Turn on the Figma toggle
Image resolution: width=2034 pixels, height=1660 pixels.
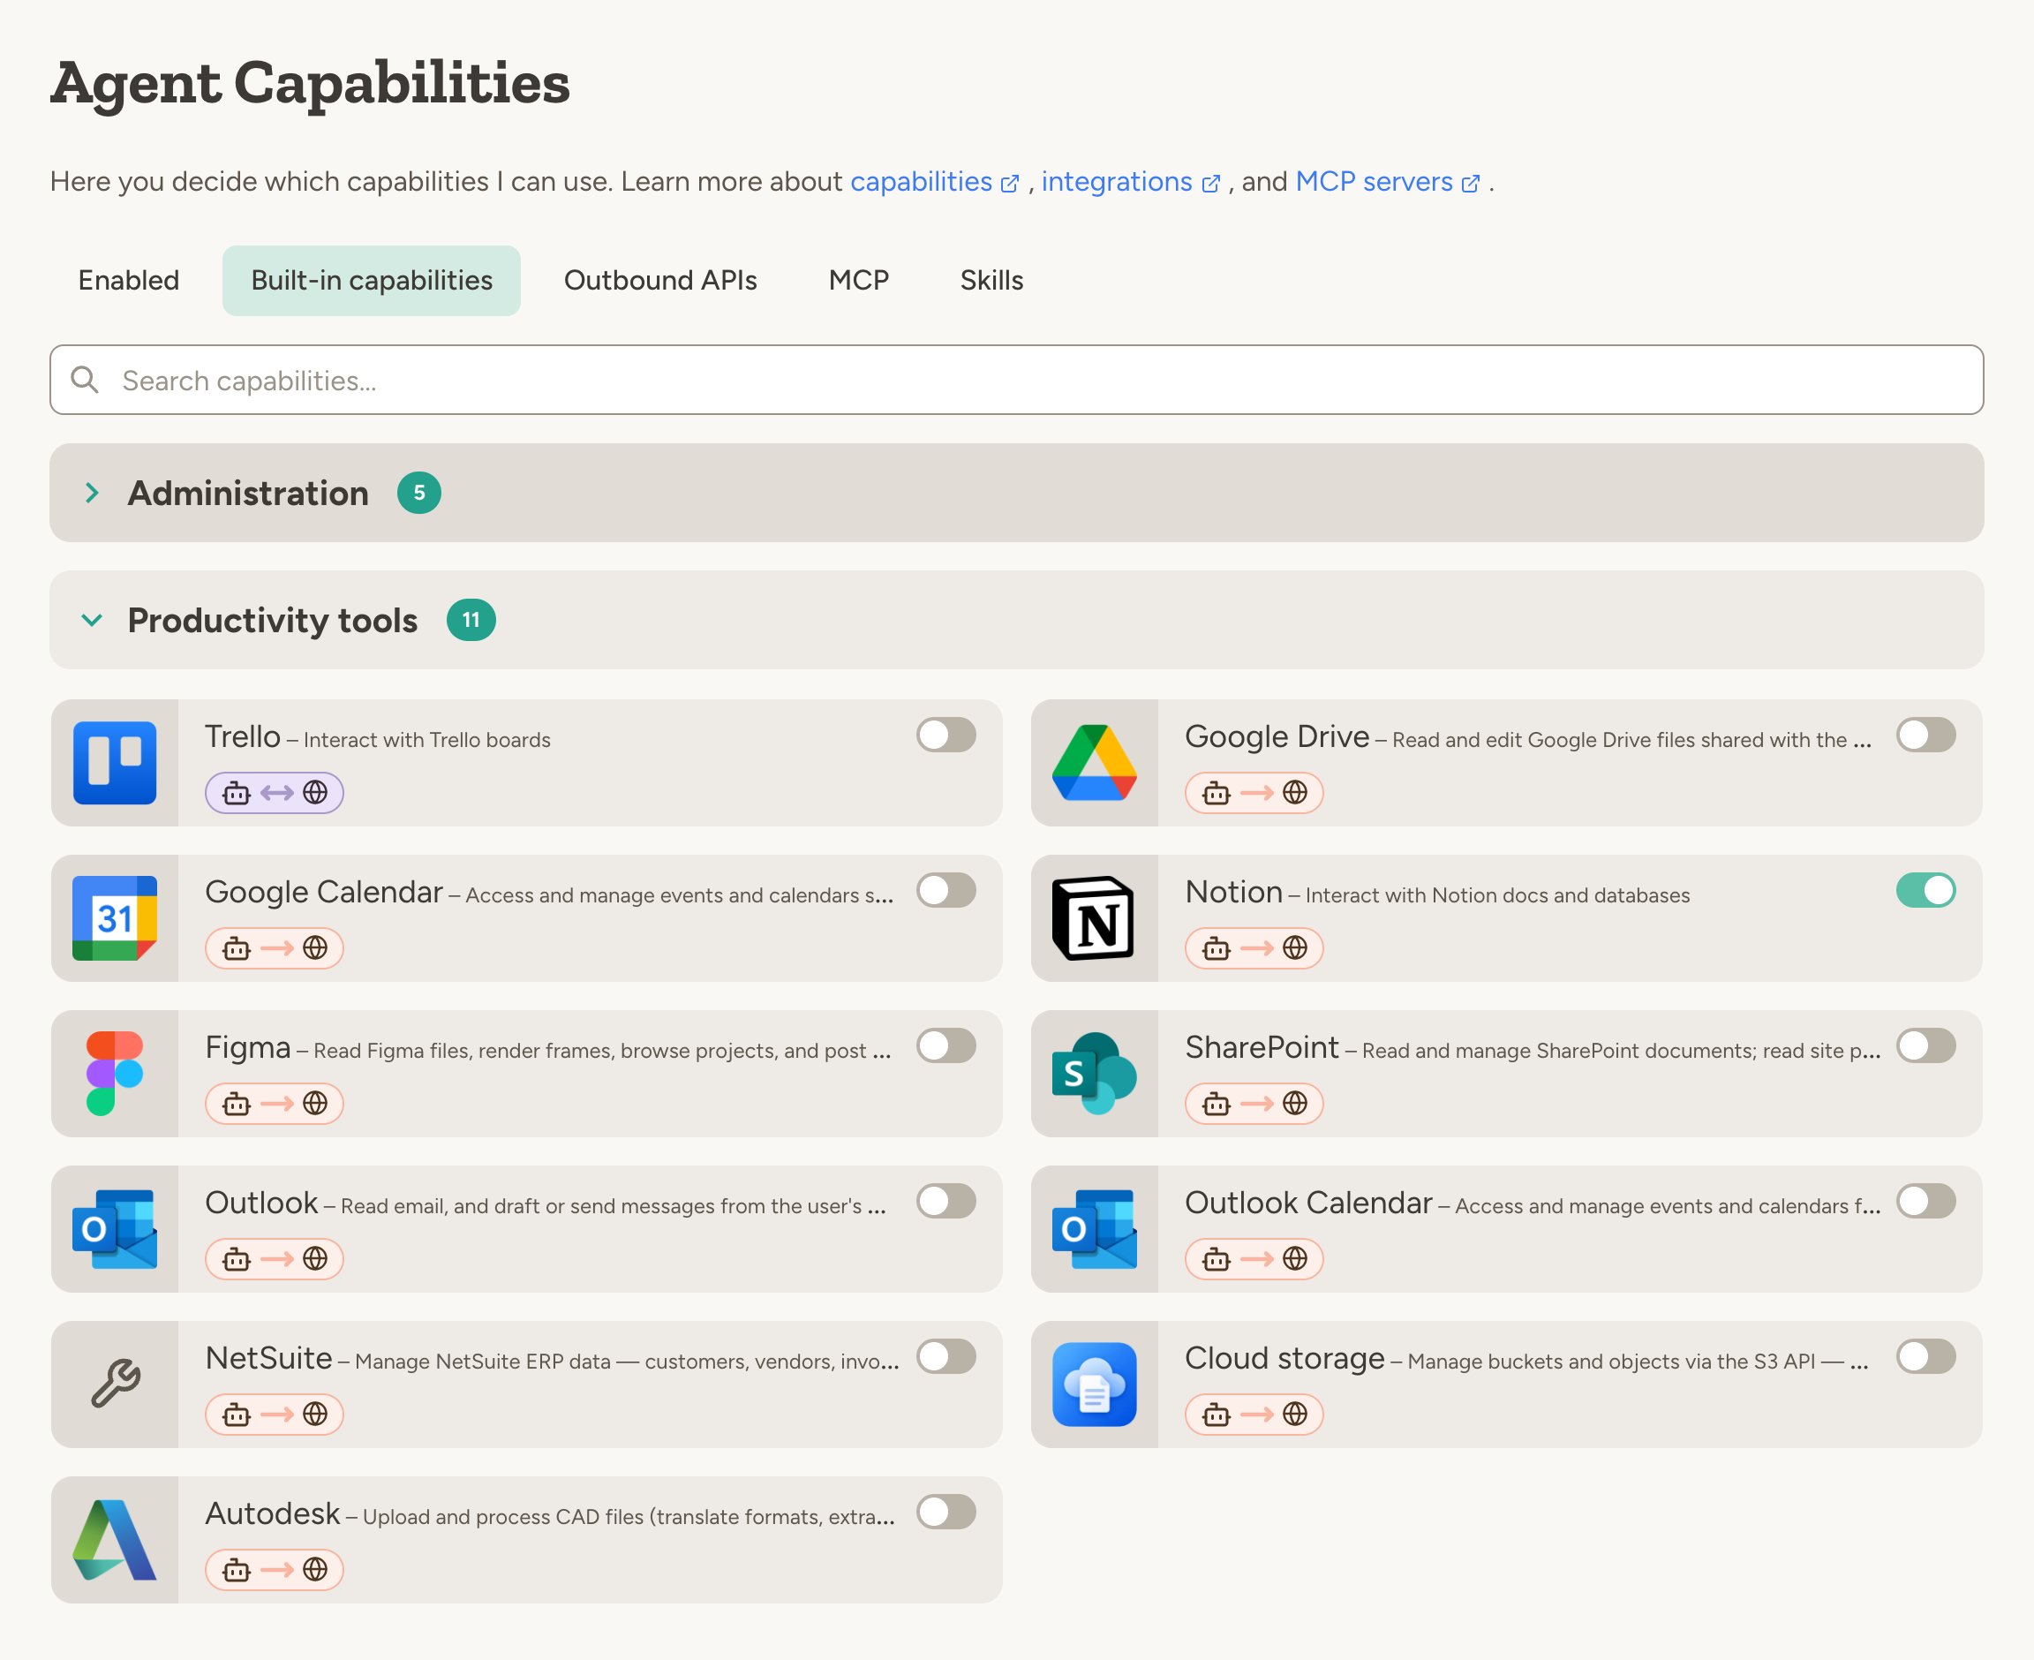coord(946,1046)
